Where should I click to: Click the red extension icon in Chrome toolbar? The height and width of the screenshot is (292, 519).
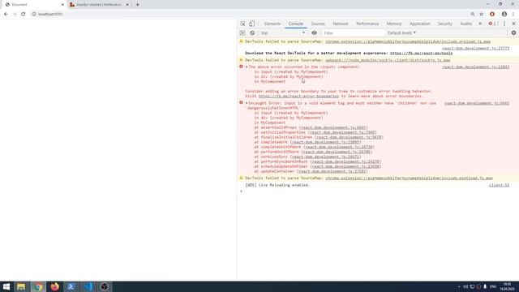coord(492,14)
